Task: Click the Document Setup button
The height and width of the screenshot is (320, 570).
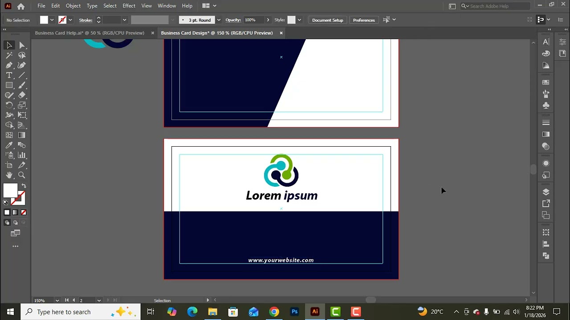Action: coord(327,20)
